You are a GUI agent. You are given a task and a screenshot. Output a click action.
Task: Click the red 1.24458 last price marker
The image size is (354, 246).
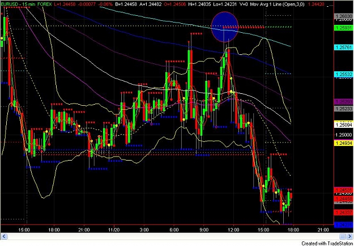point(343,198)
